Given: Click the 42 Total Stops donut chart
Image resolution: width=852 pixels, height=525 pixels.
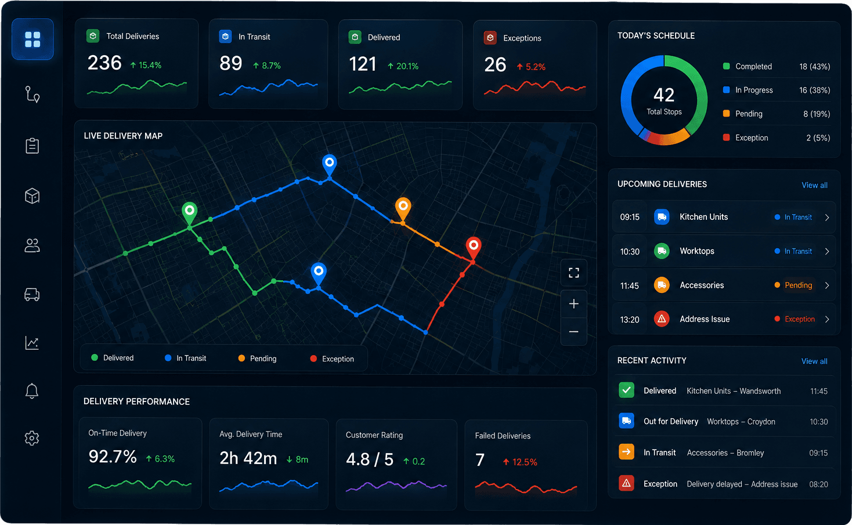Looking at the screenshot, I should [x=664, y=100].
